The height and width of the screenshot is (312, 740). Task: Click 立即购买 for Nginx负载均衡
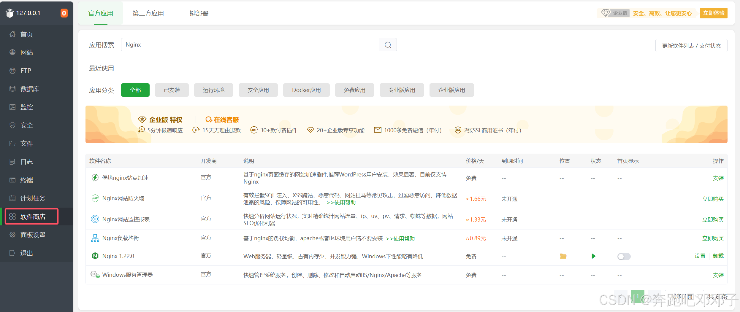point(713,238)
